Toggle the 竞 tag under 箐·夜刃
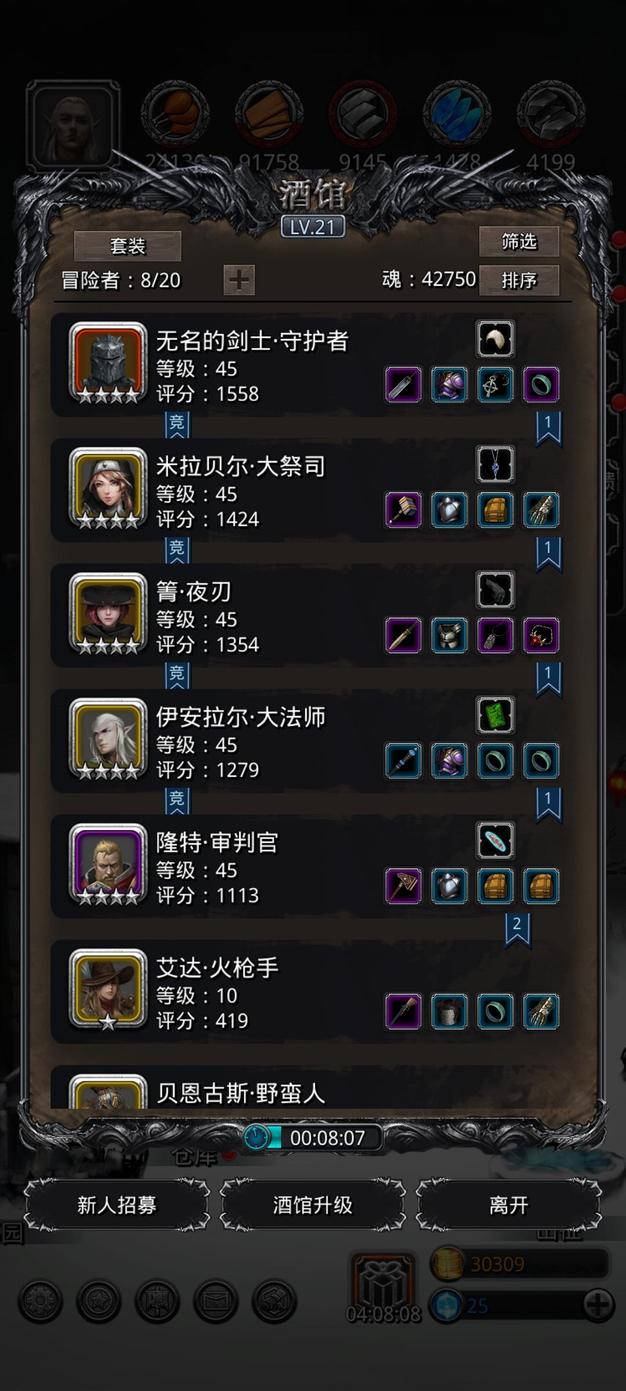626x1391 pixels. pos(177,676)
